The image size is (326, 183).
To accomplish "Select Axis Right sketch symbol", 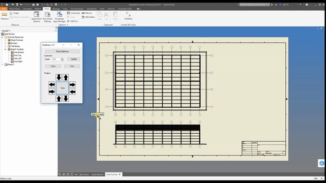I will (x=17, y=62).
